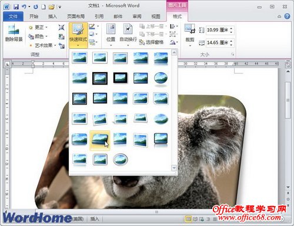Click the Change Picture icon
Image resolution: width=294 pixels, height=226 pixels.
[x=61, y=36]
